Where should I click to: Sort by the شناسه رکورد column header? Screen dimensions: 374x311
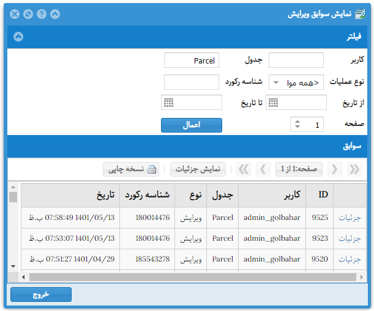click(x=147, y=195)
